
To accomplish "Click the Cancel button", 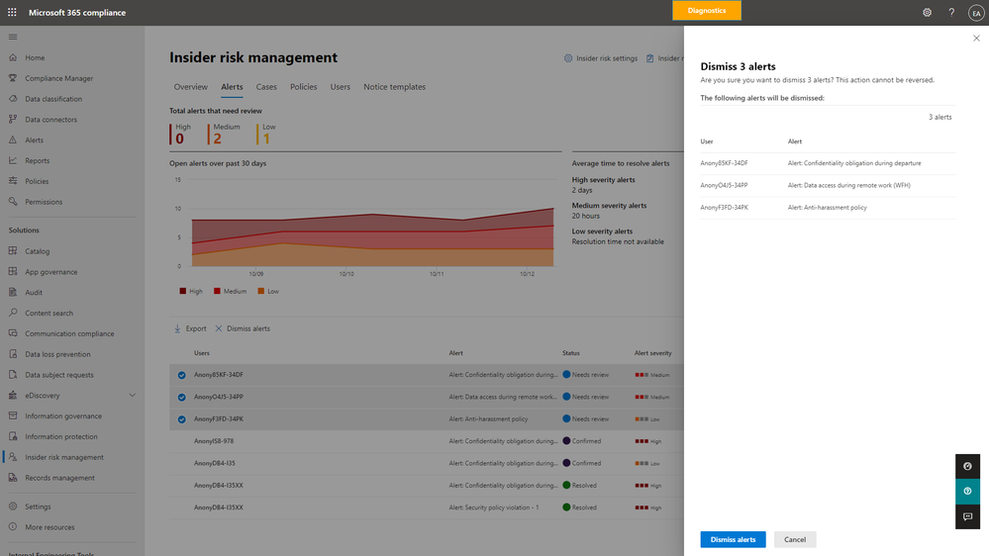I will (x=795, y=539).
